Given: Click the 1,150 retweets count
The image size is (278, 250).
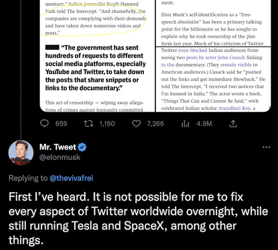Looking at the screenshot, I should [107, 124].
